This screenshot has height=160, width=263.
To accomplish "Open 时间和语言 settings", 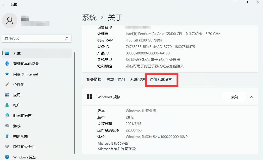I will pyautogui.click(x=37, y=115).
